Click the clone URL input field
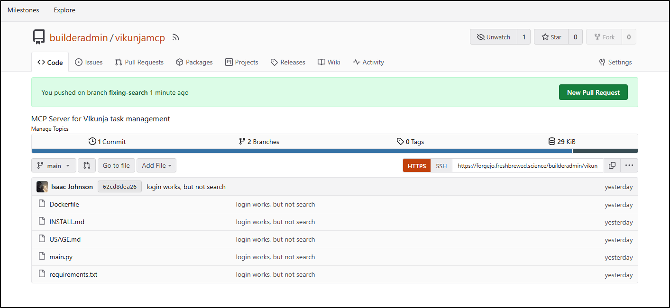Image resolution: width=670 pixels, height=308 pixels. tap(527, 166)
